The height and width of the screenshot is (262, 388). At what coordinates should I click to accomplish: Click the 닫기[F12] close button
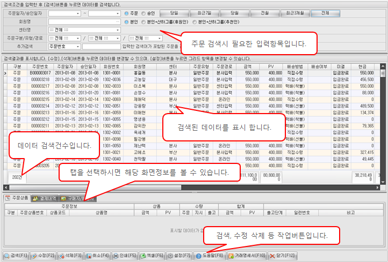[283, 256]
